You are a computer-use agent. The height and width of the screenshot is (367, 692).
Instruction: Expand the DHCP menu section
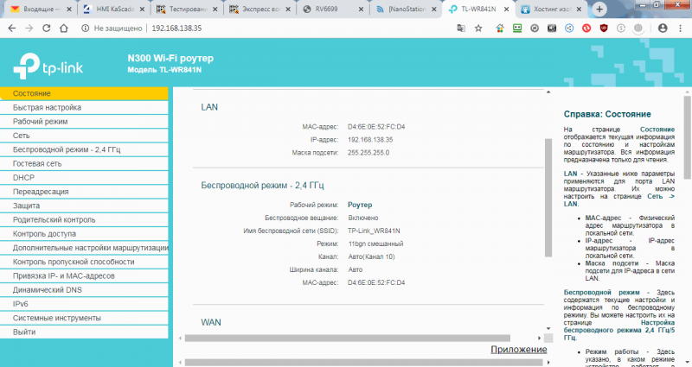[84, 178]
